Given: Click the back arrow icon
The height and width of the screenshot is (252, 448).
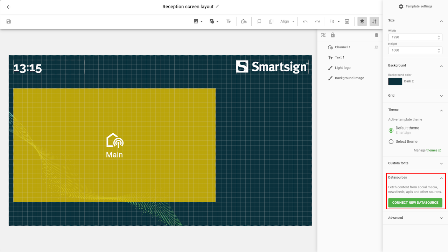Looking at the screenshot, I should [x=9, y=7].
